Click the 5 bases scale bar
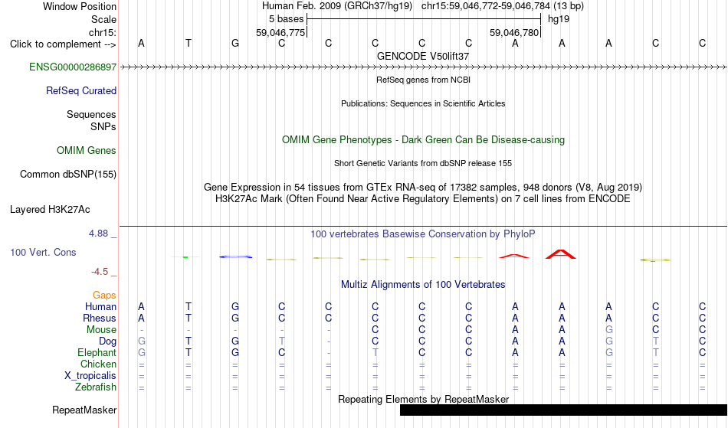728x428 pixels. (424, 19)
